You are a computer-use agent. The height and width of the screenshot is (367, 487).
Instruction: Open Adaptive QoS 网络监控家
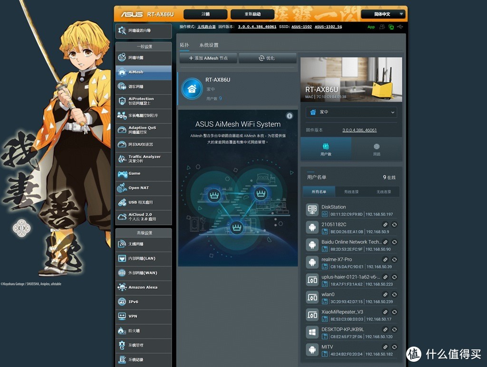(144, 130)
